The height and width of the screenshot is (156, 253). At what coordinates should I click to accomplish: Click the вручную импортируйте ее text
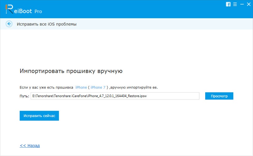[x=136, y=87]
